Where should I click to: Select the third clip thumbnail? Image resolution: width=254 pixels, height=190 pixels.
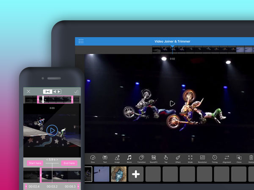pyautogui.click(x=119, y=174)
